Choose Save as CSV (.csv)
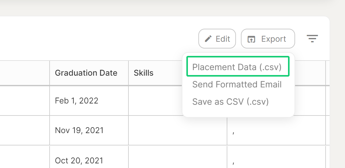345x168 pixels. click(x=230, y=102)
